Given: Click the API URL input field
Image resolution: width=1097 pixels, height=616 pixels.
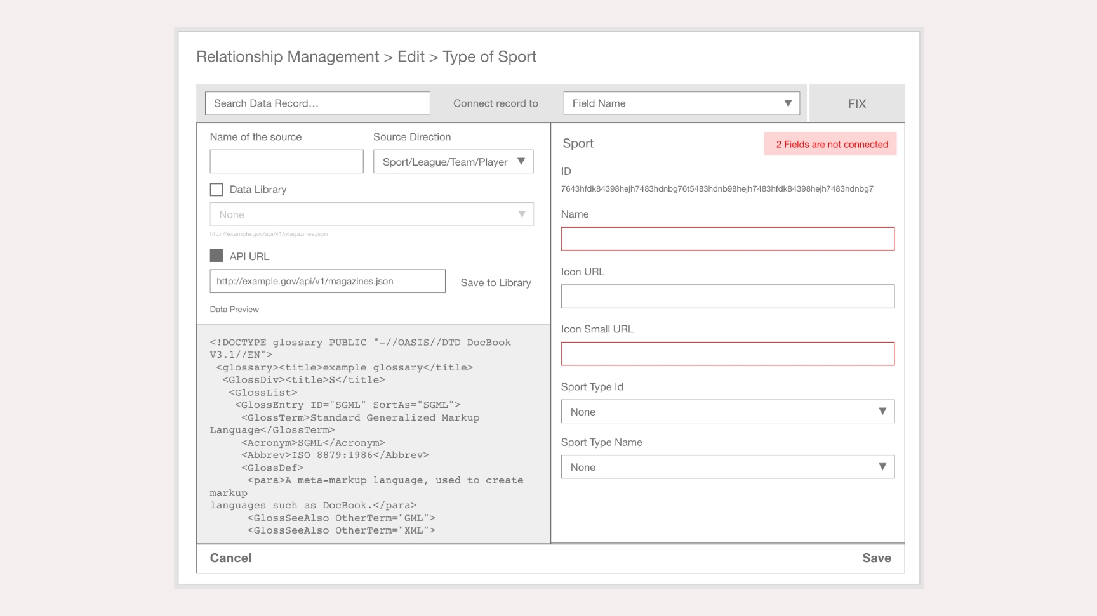Looking at the screenshot, I should click(x=328, y=281).
